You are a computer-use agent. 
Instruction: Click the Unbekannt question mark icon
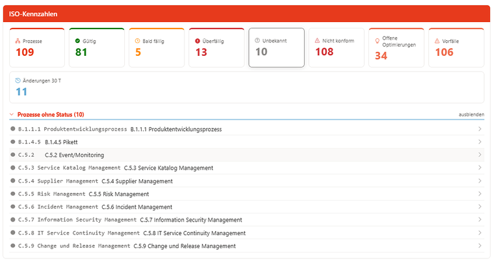click(x=257, y=40)
